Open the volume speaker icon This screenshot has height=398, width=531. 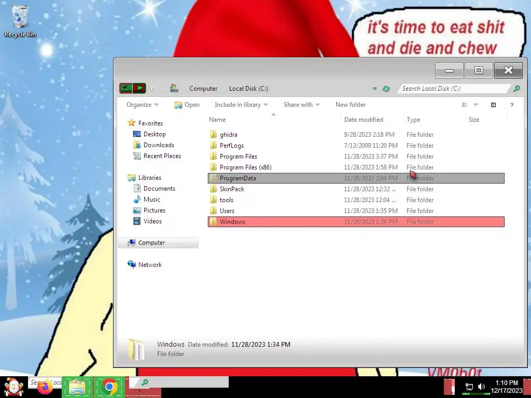pos(481,387)
